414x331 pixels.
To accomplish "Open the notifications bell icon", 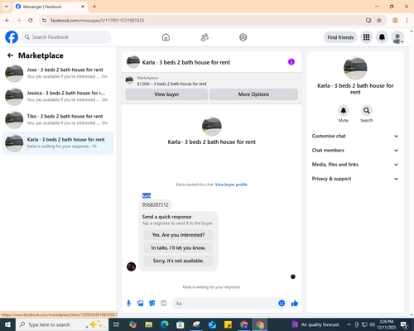I will [x=382, y=37].
